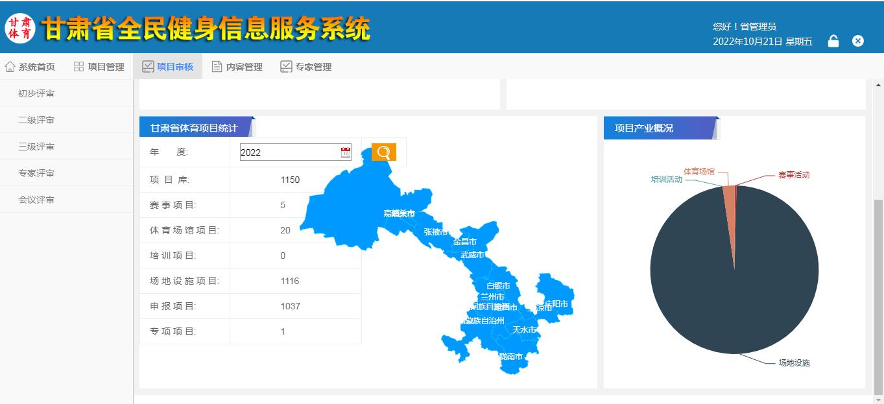Click the document icon beside 内容管理
Image resolution: width=884 pixels, height=404 pixels.
[217, 67]
